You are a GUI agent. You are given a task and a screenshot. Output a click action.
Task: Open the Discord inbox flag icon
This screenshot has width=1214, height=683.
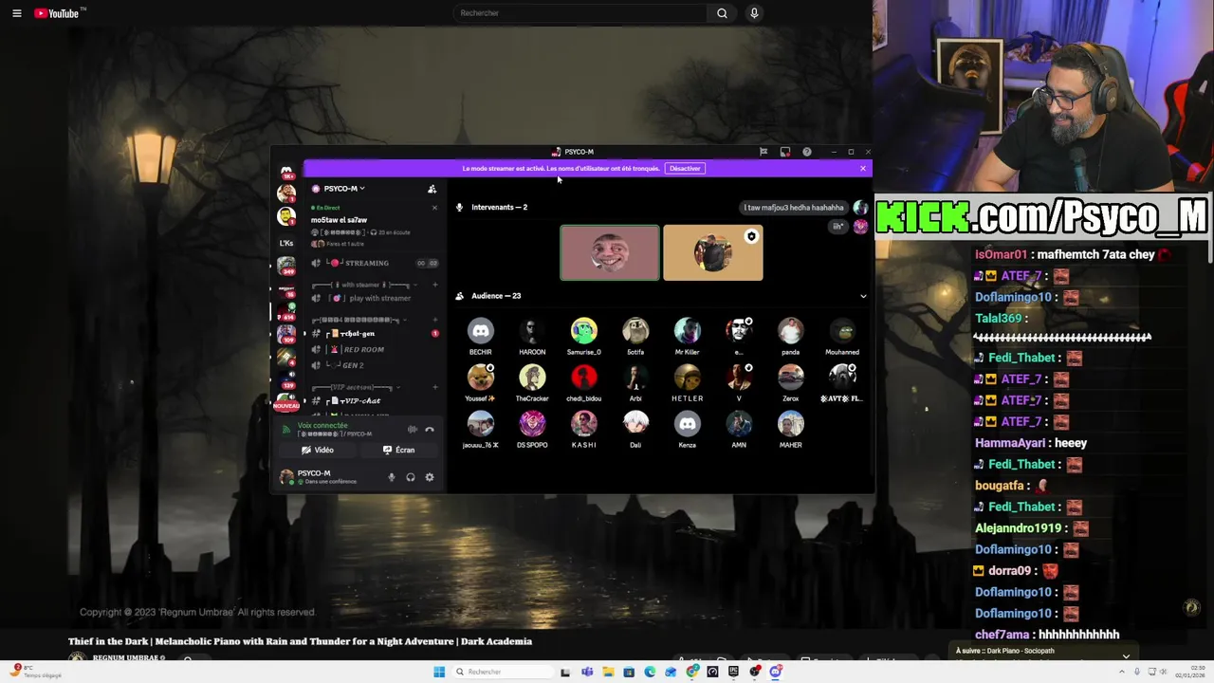coord(763,152)
